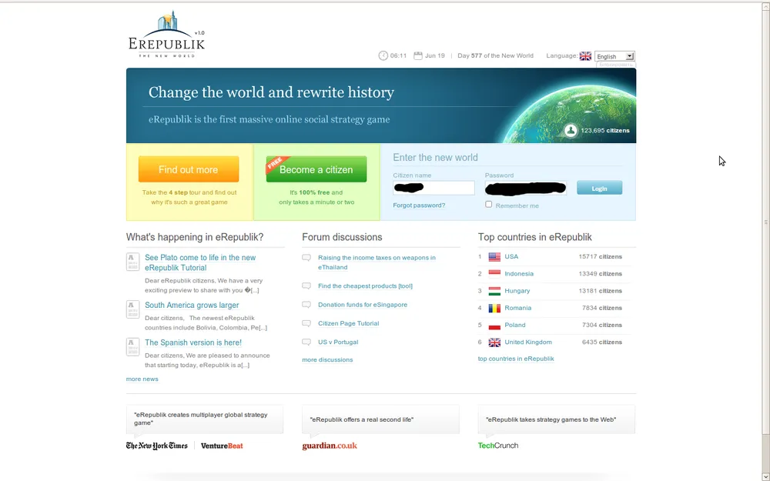Click the Indonesia flag icon
The height and width of the screenshot is (481, 770).
tap(494, 274)
